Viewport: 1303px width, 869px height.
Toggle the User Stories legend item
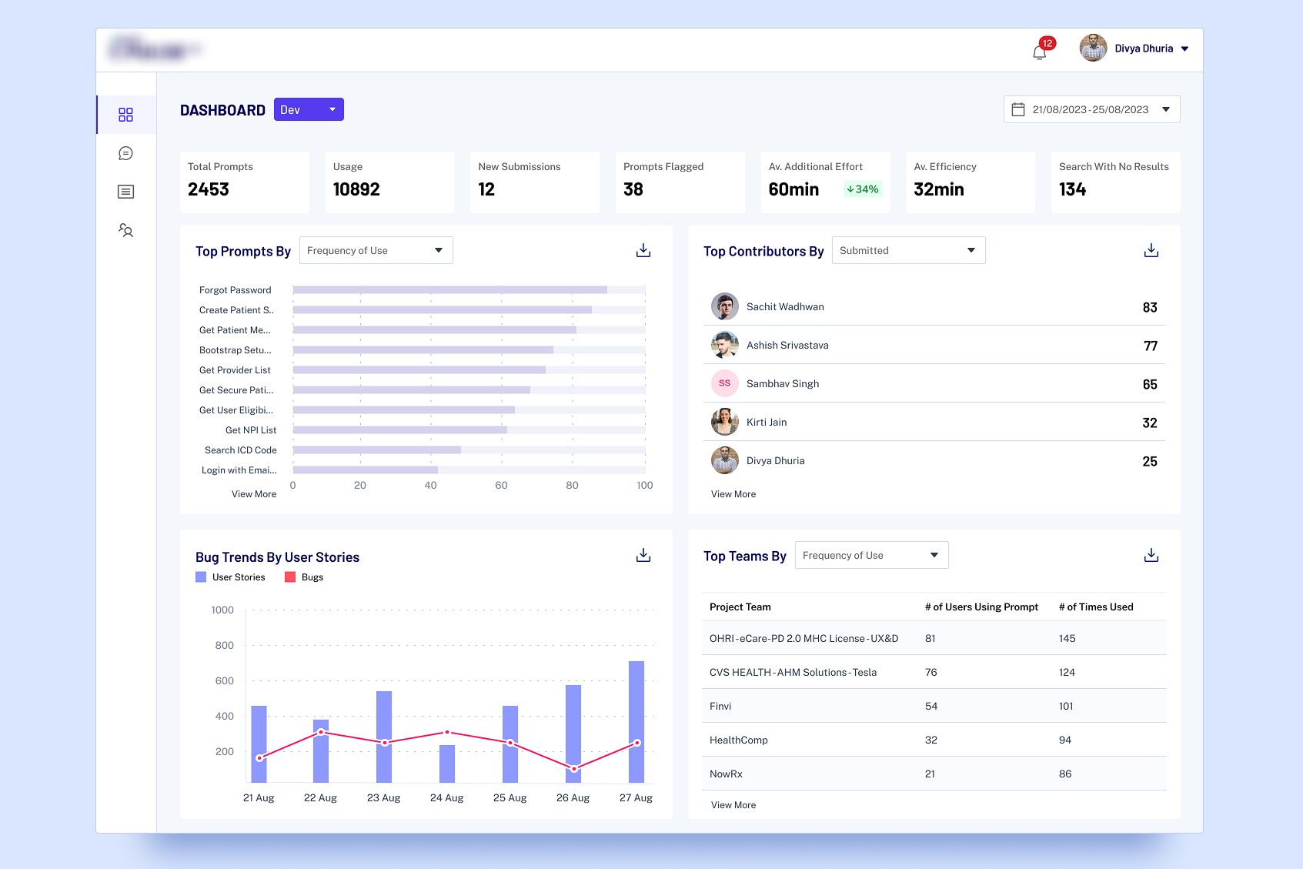[x=230, y=577]
